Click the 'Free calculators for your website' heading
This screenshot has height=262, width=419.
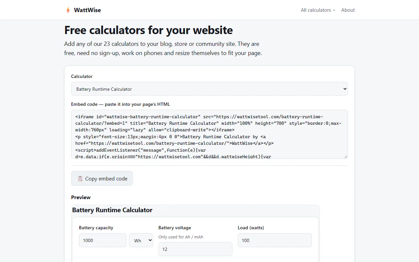click(x=149, y=30)
